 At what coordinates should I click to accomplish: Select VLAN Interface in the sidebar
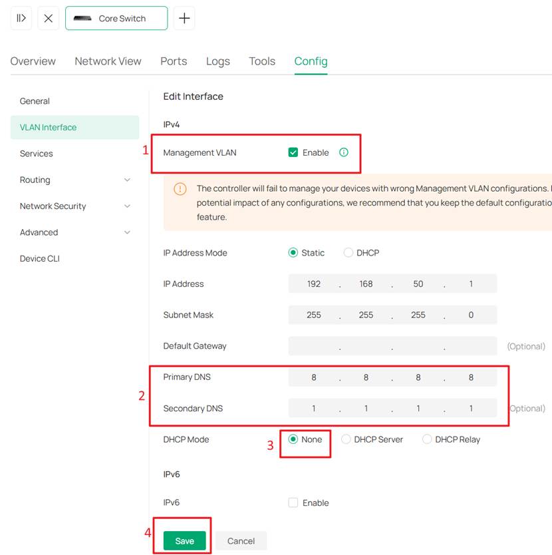(x=74, y=127)
